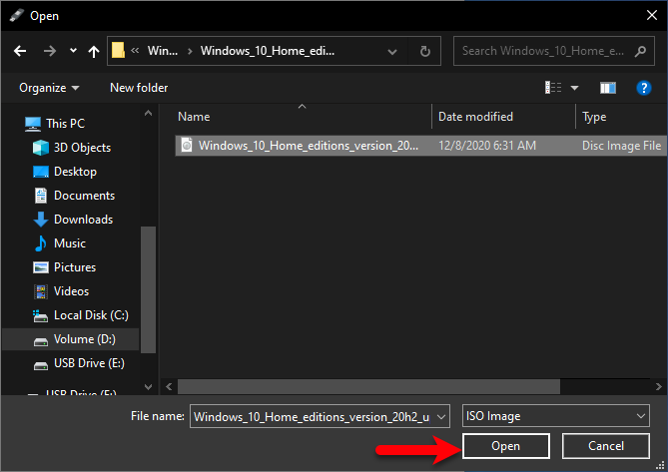This screenshot has width=668, height=472.
Task: Open Pictures in the sidebar
Action: pyautogui.click(x=75, y=267)
